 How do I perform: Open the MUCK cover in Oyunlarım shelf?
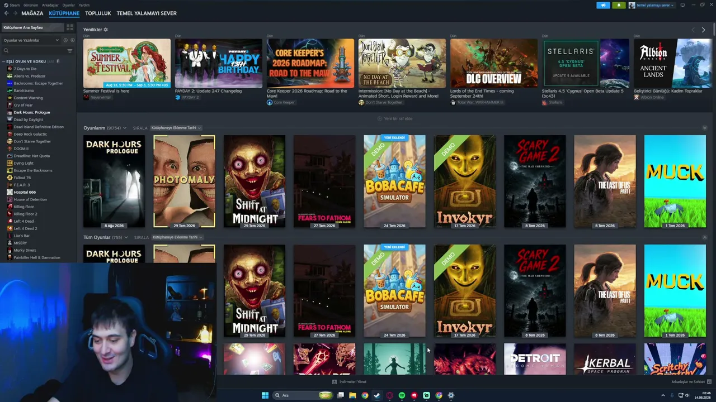pyautogui.click(x=675, y=181)
